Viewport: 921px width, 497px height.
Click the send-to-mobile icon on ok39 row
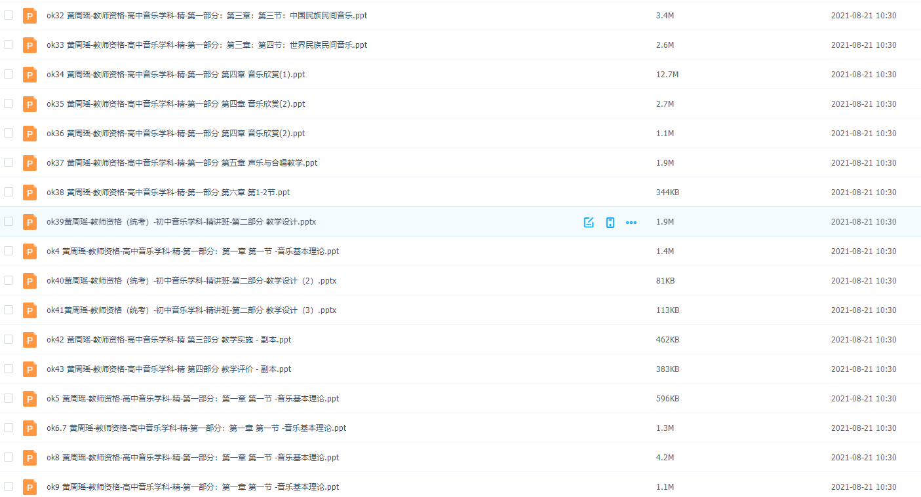click(610, 222)
